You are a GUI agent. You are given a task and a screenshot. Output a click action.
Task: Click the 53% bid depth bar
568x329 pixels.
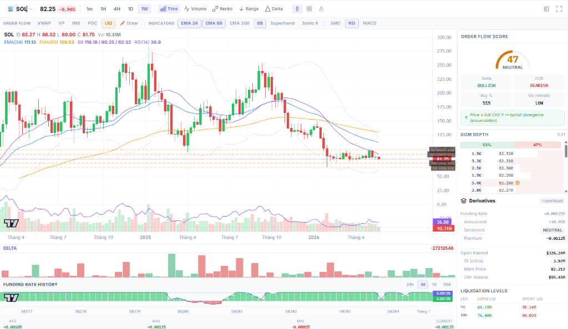click(x=487, y=145)
